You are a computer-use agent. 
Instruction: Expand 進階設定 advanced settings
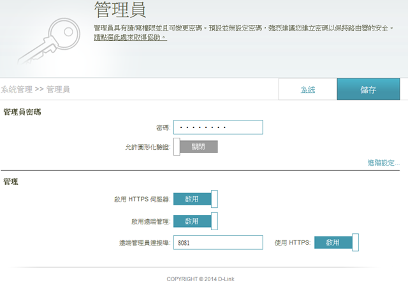pos(383,163)
